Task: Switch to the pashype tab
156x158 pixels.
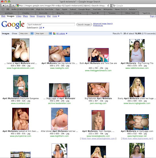Action: [9, 13]
